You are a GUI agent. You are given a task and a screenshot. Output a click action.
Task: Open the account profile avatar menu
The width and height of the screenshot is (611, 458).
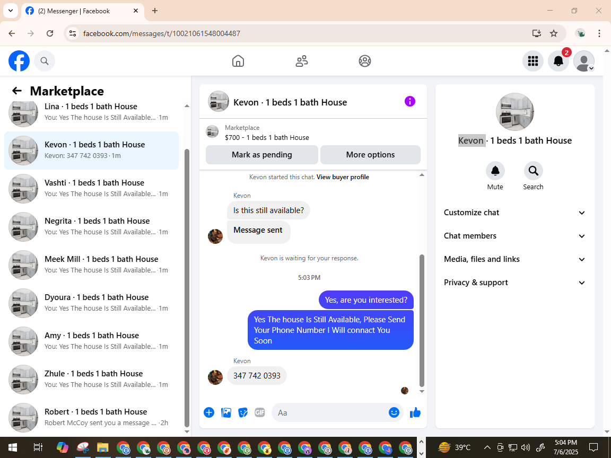(x=584, y=61)
